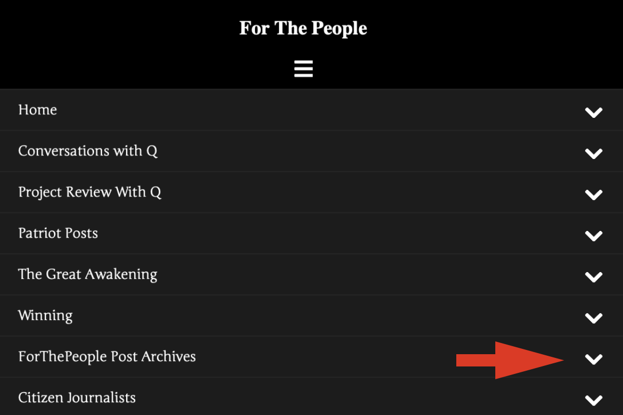Select the Patriot Posts link
The width and height of the screenshot is (623, 415).
point(58,233)
